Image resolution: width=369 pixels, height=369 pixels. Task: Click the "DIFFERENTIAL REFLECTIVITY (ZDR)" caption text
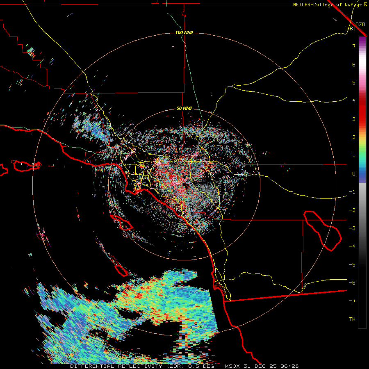pos(128,366)
